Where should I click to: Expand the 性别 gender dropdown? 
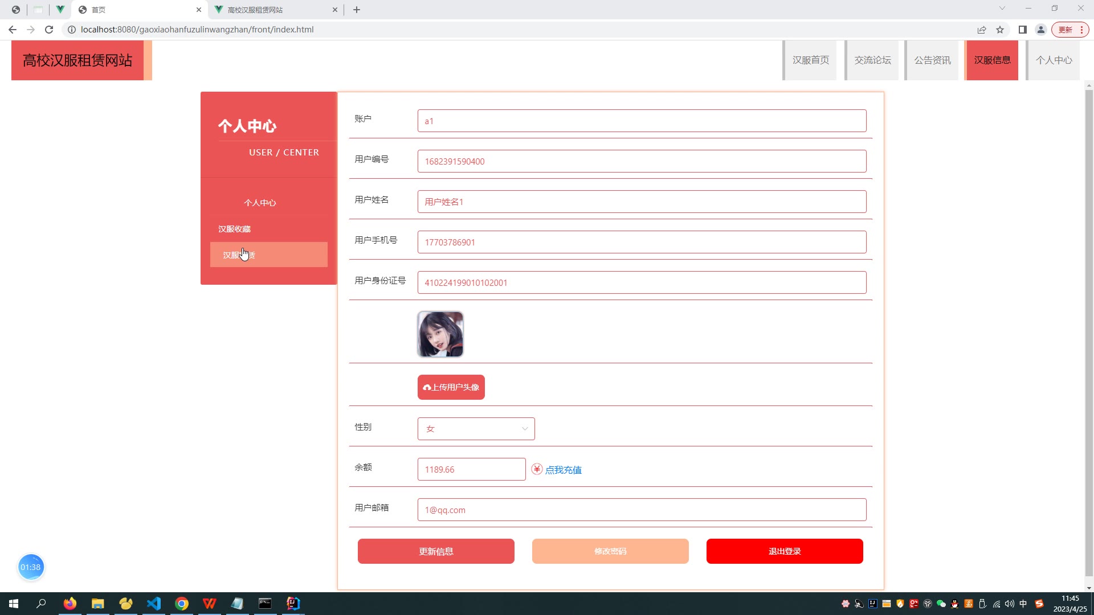(x=476, y=429)
